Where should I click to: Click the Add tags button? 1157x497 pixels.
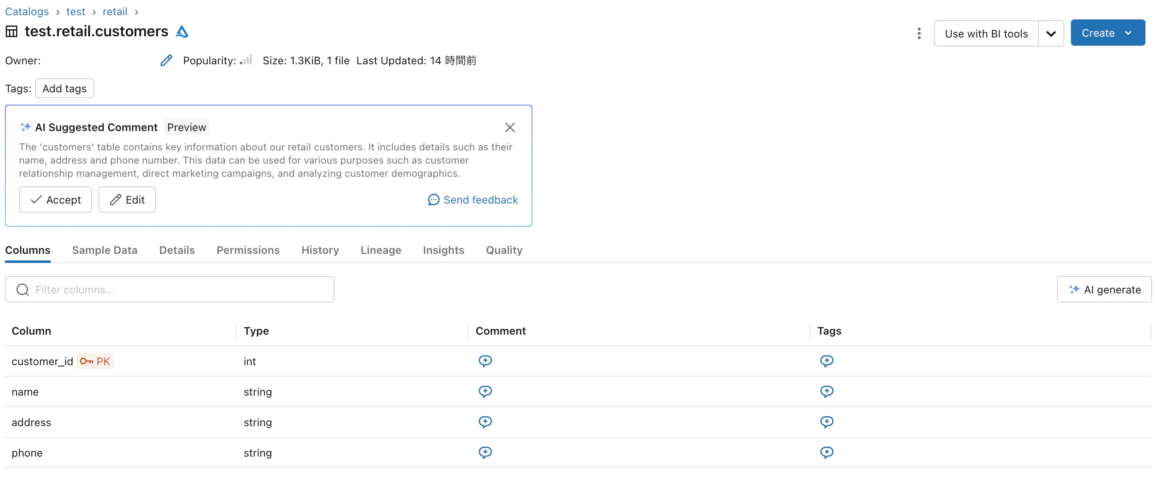(64, 89)
